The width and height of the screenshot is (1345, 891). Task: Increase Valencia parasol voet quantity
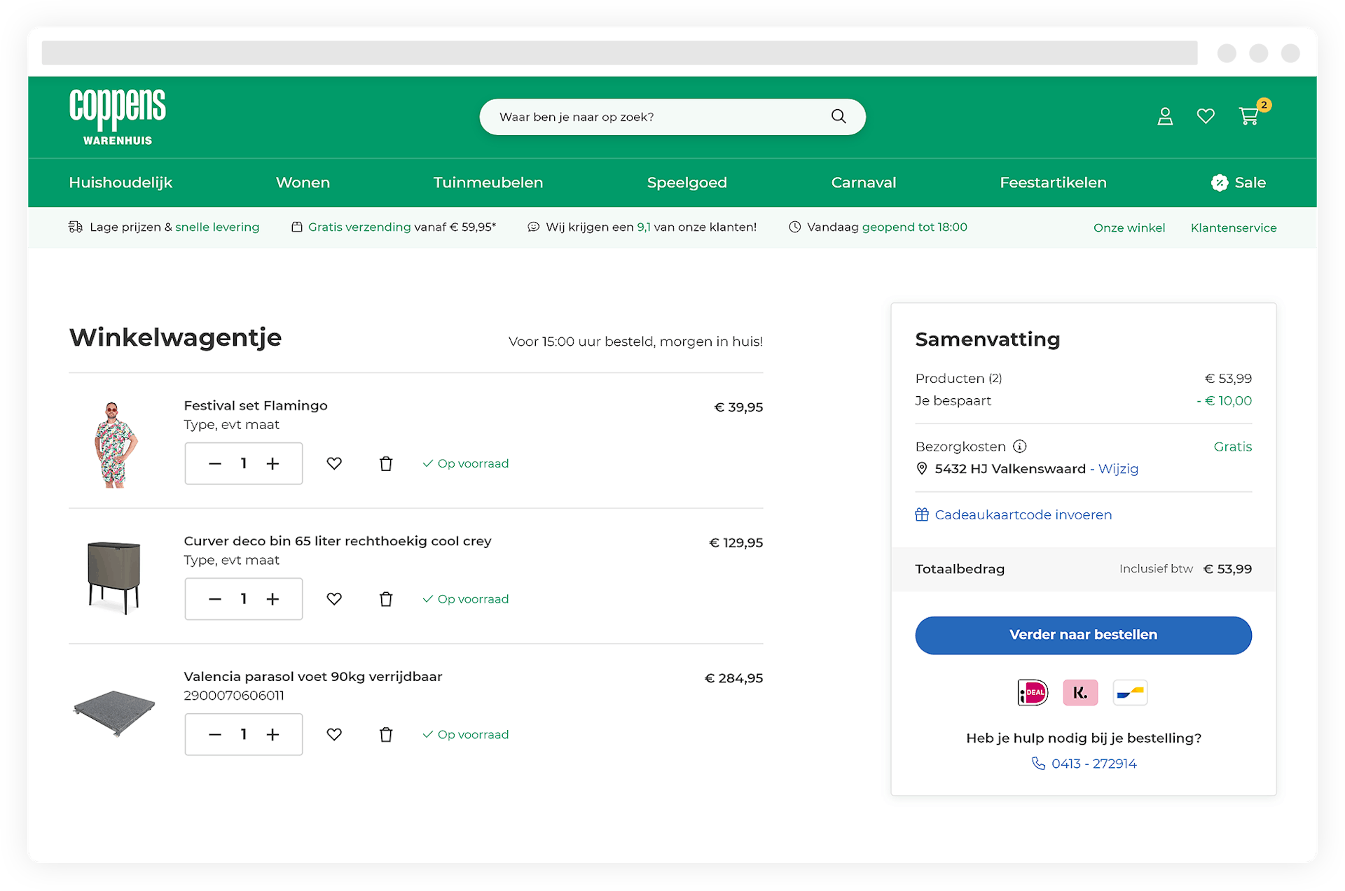[273, 734]
